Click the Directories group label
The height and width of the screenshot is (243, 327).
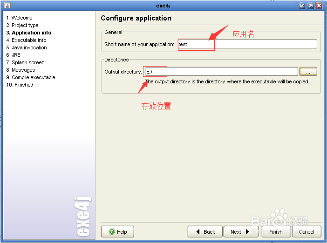point(116,60)
